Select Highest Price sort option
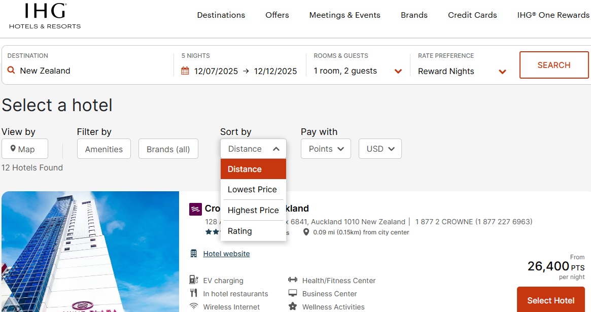This screenshot has height=312, width=591. click(x=253, y=210)
